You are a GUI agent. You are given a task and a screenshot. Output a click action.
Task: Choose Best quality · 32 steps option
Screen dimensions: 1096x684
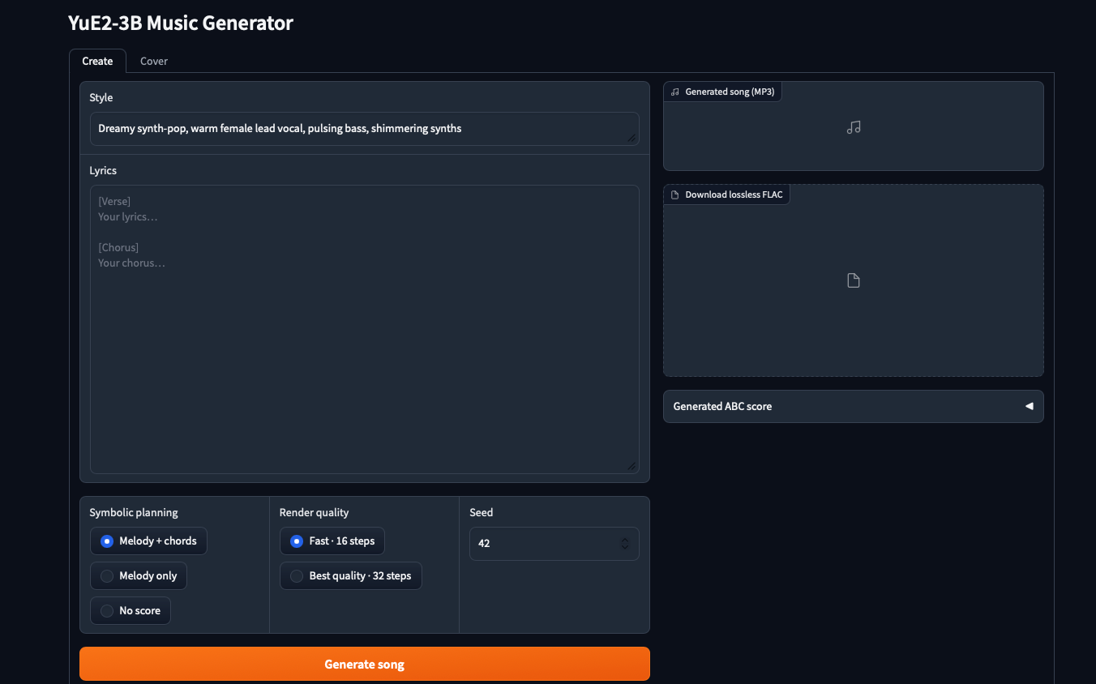tap(351, 576)
